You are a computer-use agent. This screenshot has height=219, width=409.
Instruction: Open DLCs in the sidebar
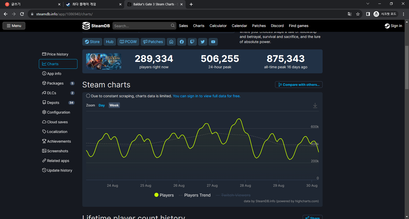[x=58, y=93]
